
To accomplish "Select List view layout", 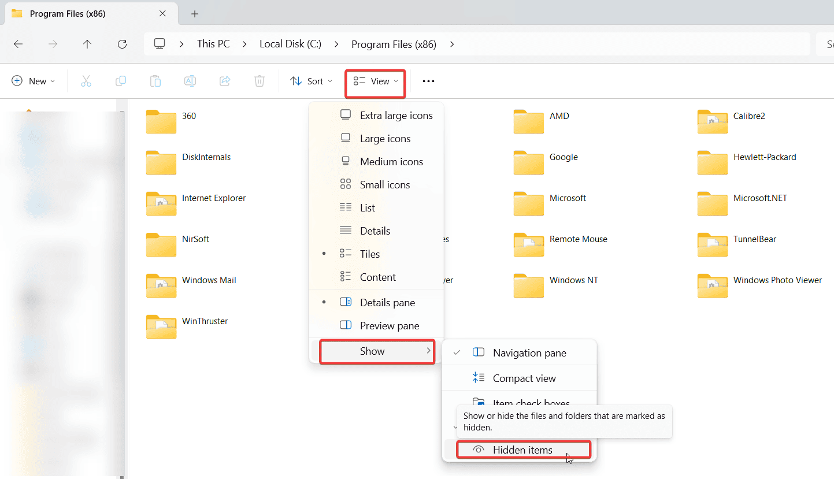I will [x=376, y=208].
